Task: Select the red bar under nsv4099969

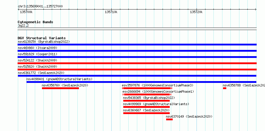Action: click(146, 107)
